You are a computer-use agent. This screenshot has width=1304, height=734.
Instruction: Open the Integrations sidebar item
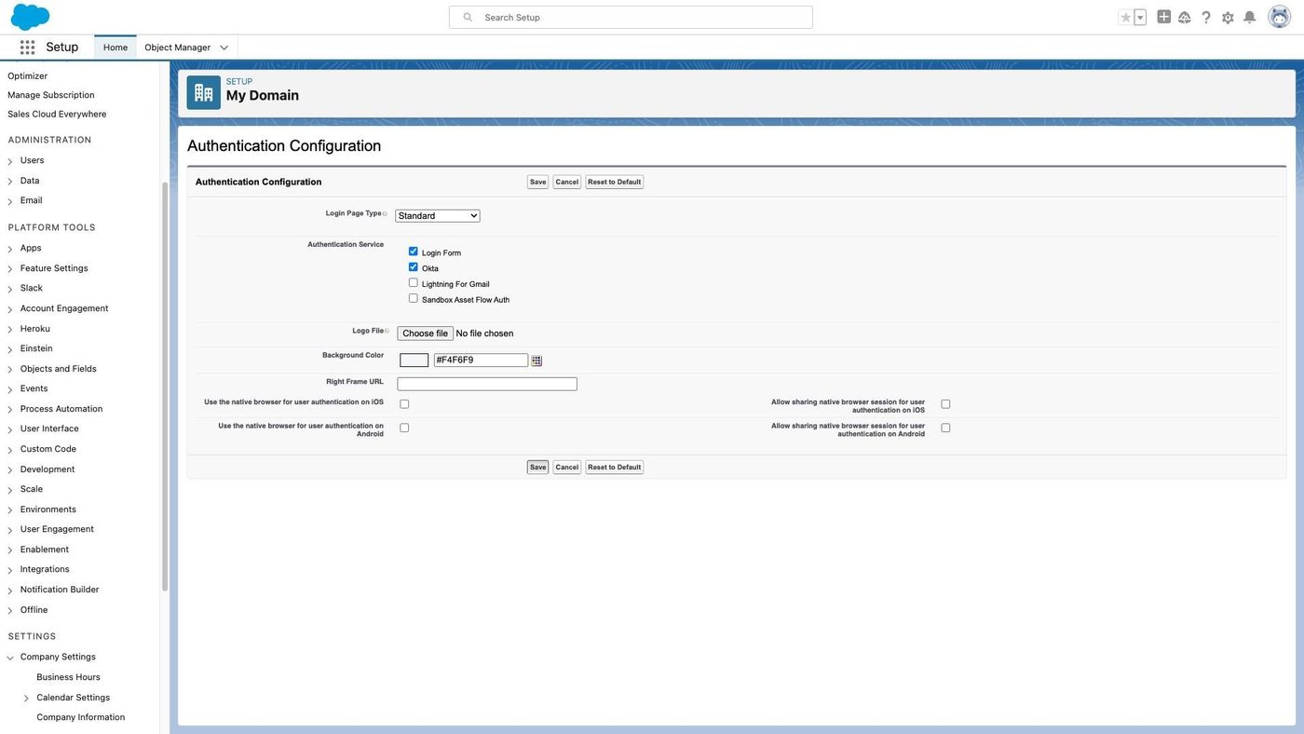pos(45,569)
